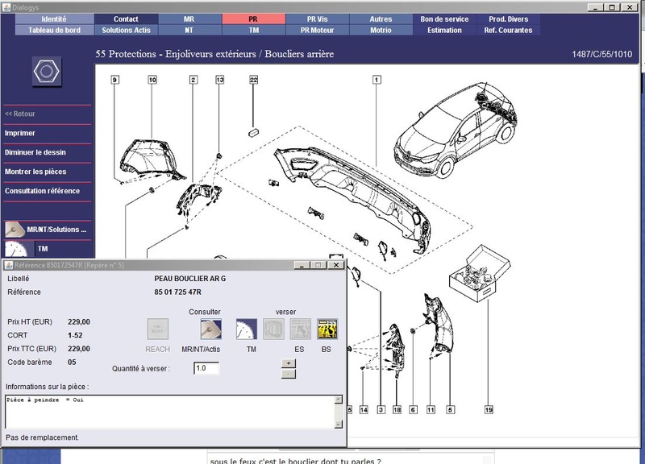Screen dimensions: 645x464
Task: Open the Prod. Divers tab
Action: 509,19
